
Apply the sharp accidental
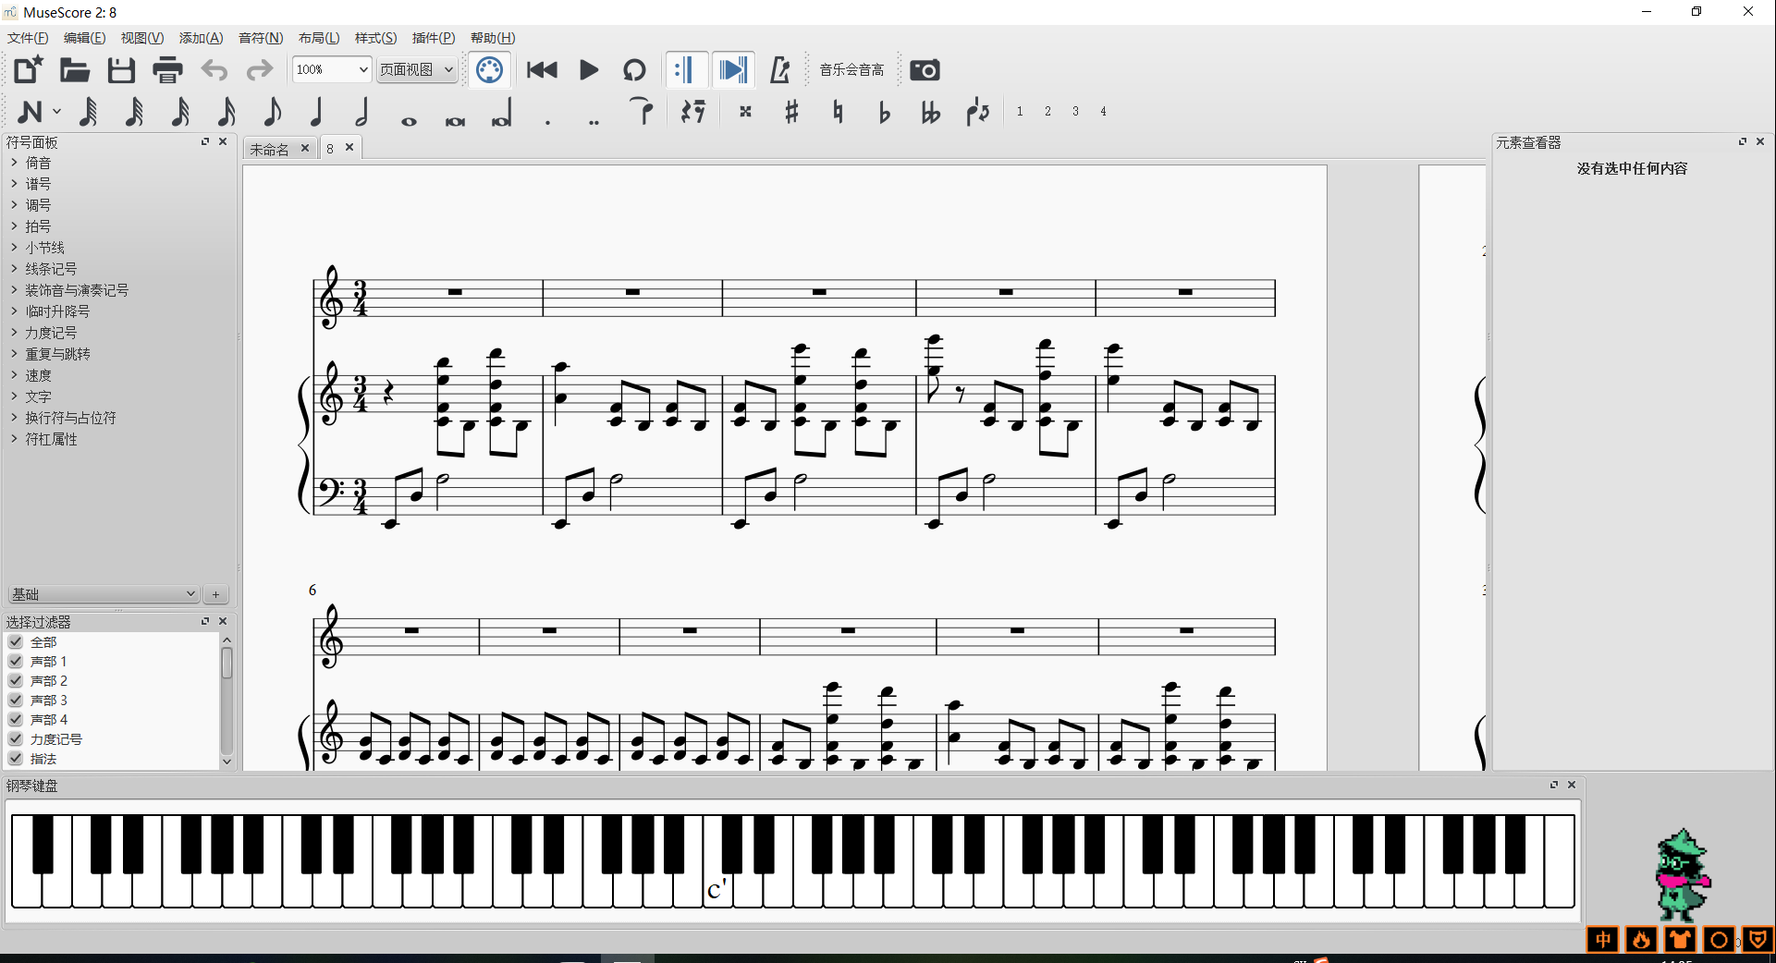[791, 113]
